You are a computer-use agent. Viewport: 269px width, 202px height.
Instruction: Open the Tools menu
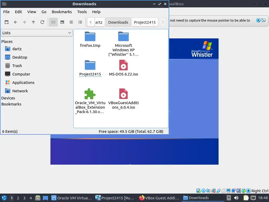pyautogui.click(x=82, y=12)
